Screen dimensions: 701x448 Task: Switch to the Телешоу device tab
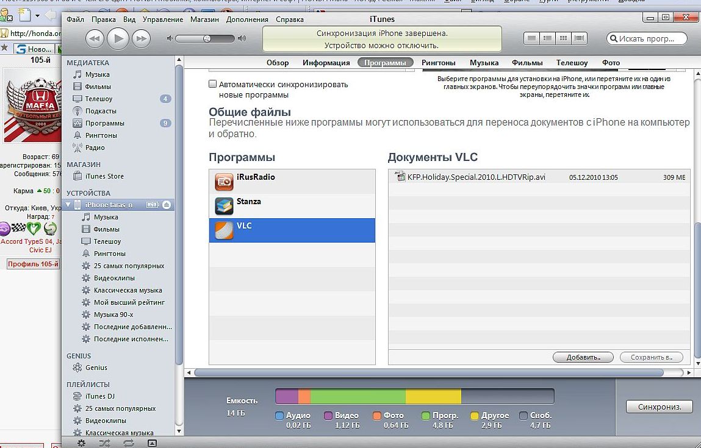(572, 63)
